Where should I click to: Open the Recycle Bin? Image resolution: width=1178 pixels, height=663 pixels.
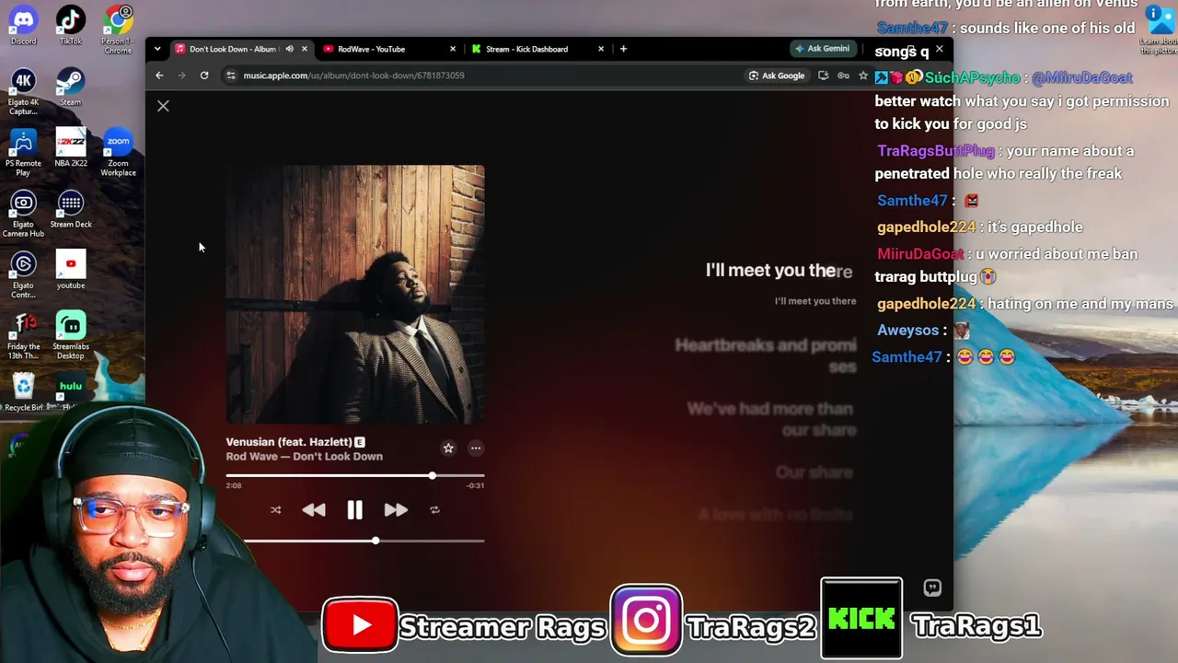pos(23,391)
